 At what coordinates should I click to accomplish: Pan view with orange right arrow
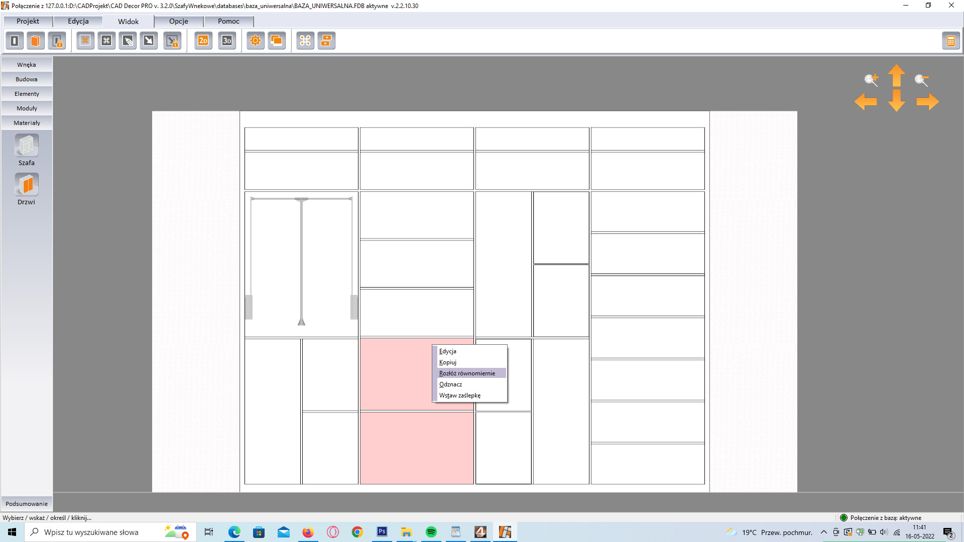pyautogui.click(x=927, y=102)
